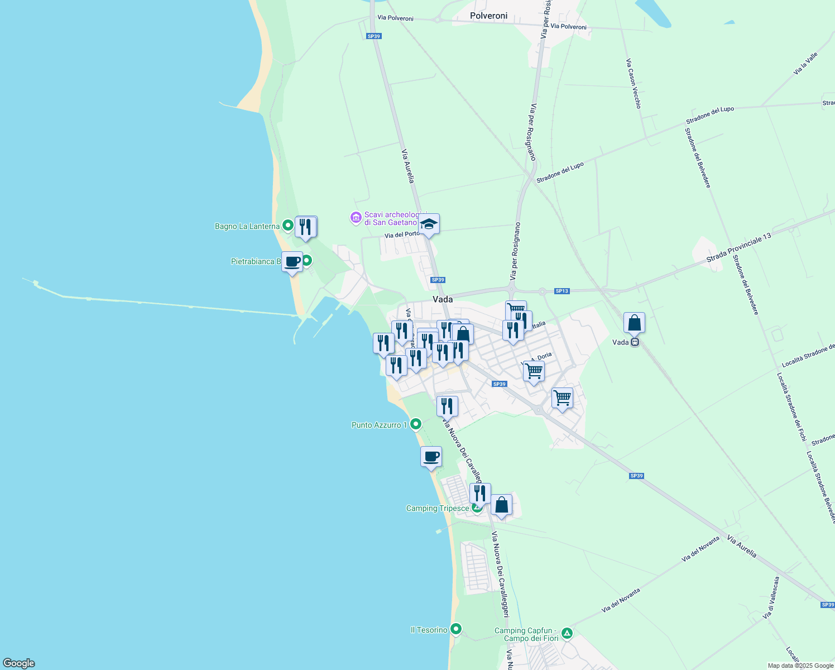Image resolution: width=835 pixels, height=670 pixels.
Task: Click the green dot marker for Il Tesorino
Action: 455,629
